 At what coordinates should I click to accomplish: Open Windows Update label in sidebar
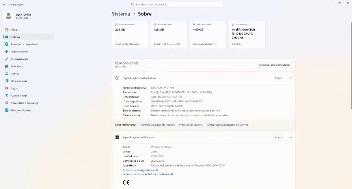[20, 110]
